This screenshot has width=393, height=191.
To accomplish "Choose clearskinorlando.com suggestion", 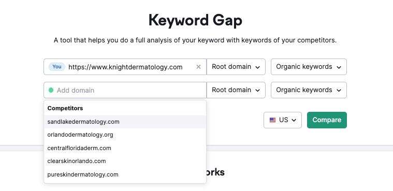I will tap(125, 161).
